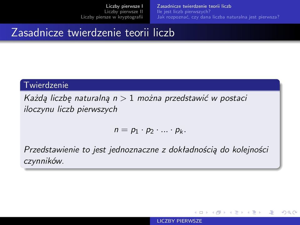Click the frame title 'Zasadnicze twierdzenie teorii liczb'
The image size is (300, 225).
93,32
